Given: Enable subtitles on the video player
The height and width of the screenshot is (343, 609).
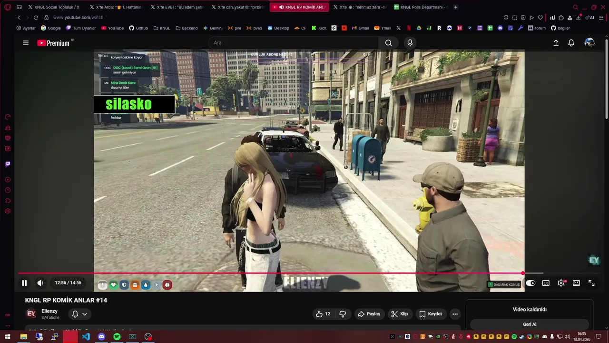Looking at the screenshot, I should click(546, 283).
